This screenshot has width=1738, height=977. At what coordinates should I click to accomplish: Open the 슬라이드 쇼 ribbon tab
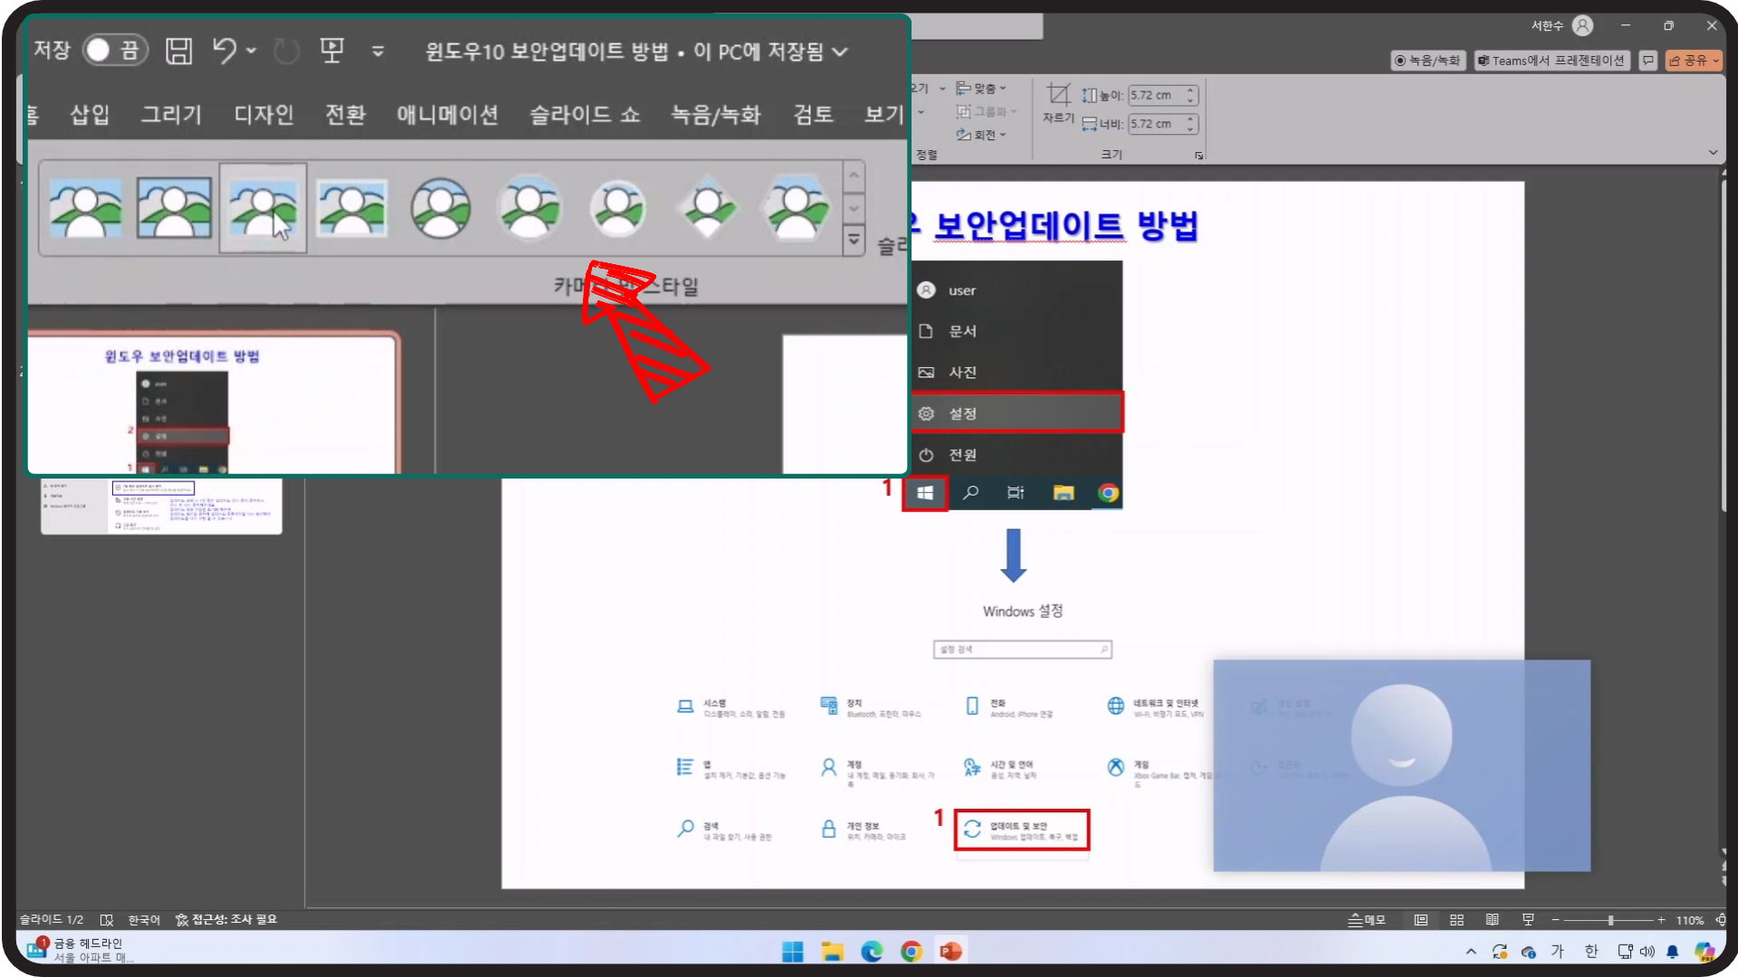tap(584, 115)
